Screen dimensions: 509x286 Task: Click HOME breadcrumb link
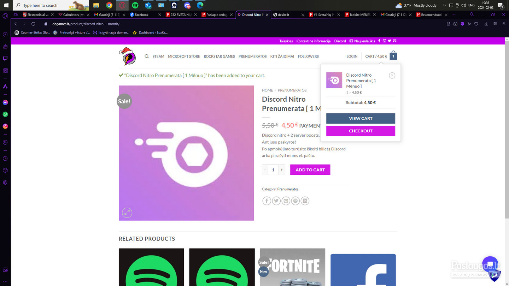[267, 90]
